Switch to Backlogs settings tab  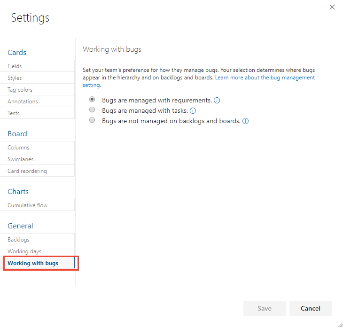coord(18,240)
